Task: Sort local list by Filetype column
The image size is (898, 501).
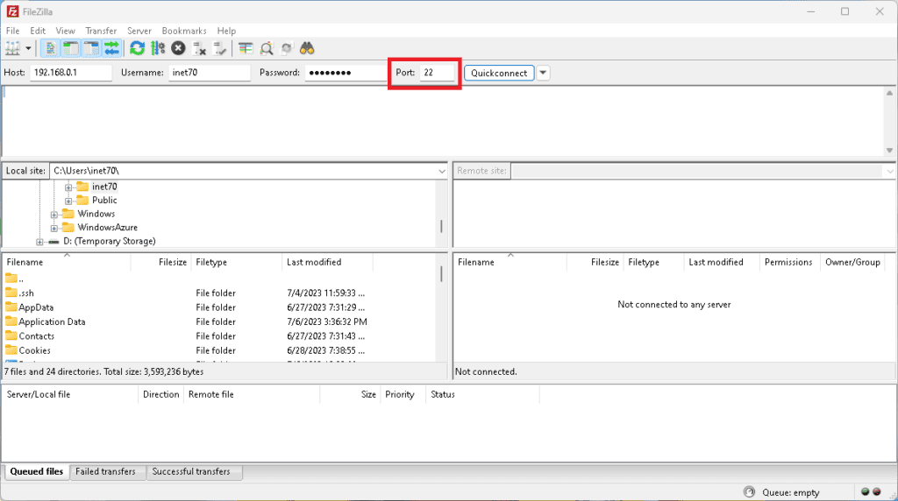Action: pyautogui.click(x=237, y=262)
